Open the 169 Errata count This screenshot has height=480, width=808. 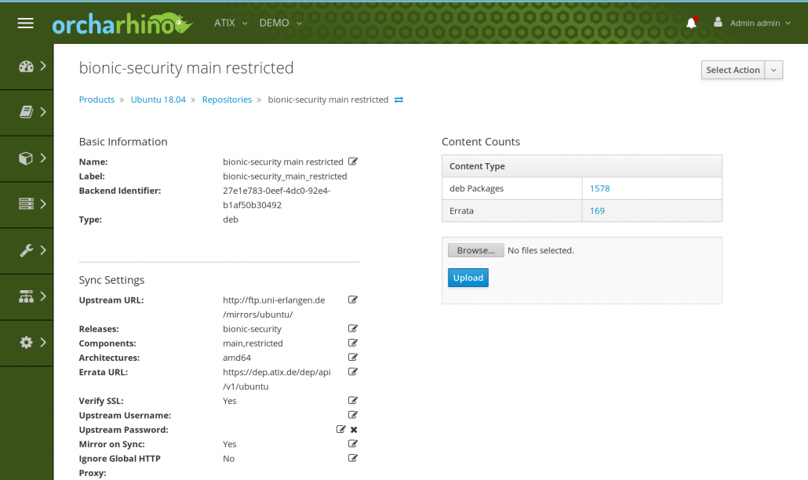point(597,211)
